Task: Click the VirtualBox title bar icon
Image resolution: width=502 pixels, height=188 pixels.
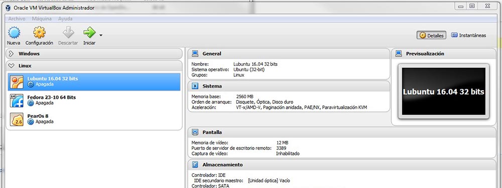Action: pyautogui.click(x=8, y=8)
